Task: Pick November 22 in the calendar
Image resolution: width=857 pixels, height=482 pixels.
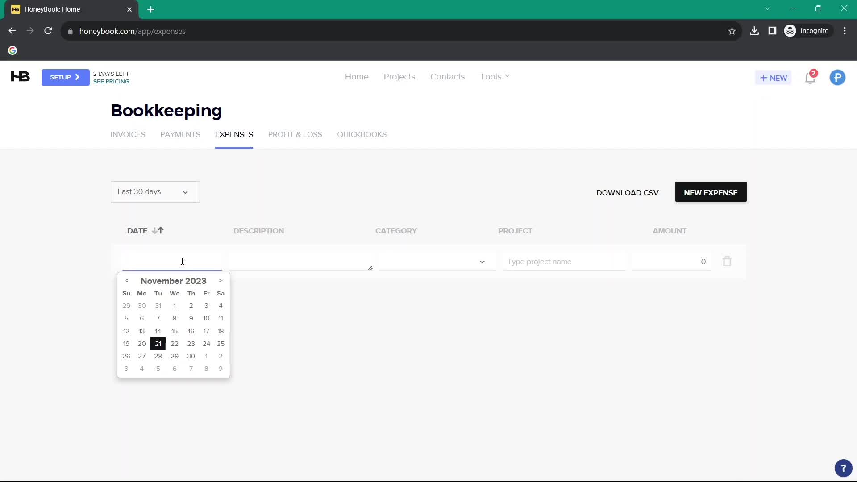Action: coord(175,344)
